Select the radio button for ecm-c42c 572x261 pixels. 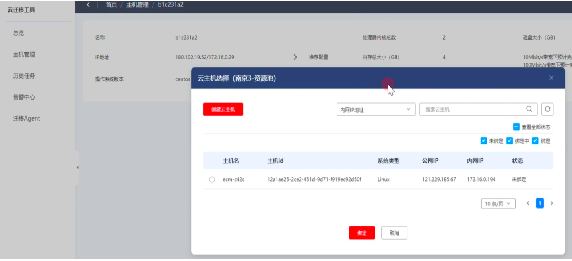[x=212, y=180]
